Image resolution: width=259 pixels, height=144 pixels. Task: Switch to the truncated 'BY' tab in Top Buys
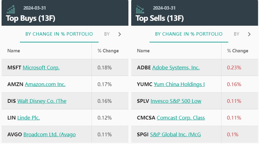(x=107, y=34)
